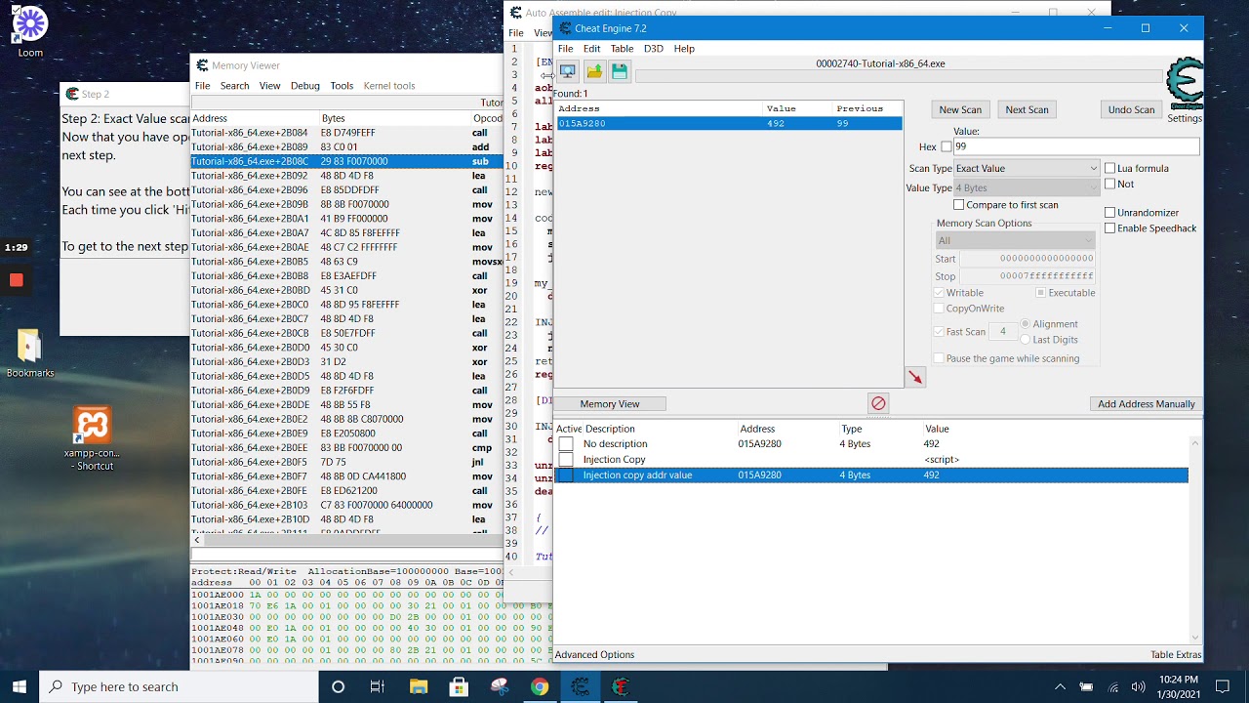The image size is (1249, 703).
Task: Open Search menu in Memory Viewer
Action: 234,86
